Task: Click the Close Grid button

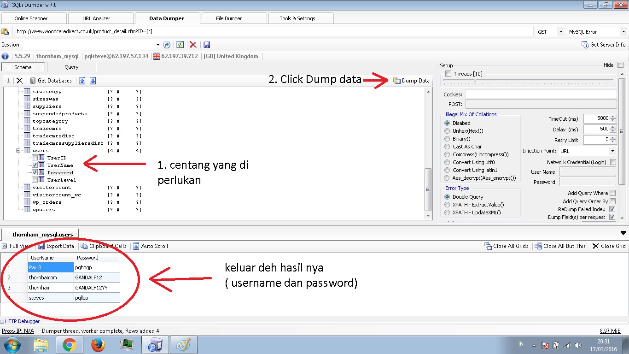Action: pos(609,246)
